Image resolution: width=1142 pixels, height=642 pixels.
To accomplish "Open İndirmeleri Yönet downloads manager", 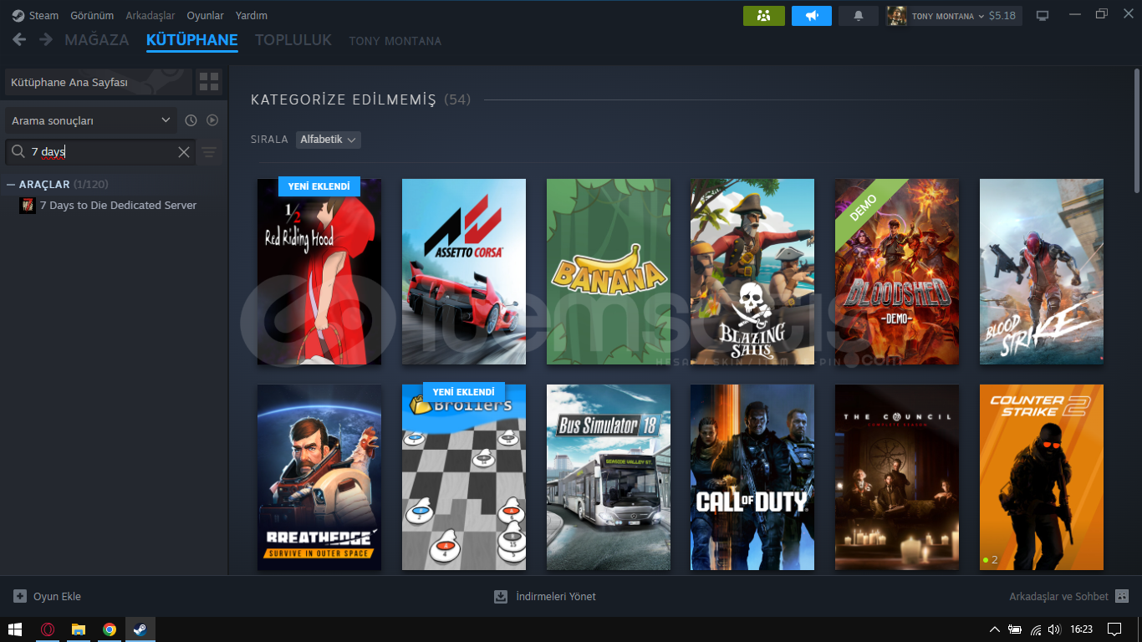I will coord(545,596).
